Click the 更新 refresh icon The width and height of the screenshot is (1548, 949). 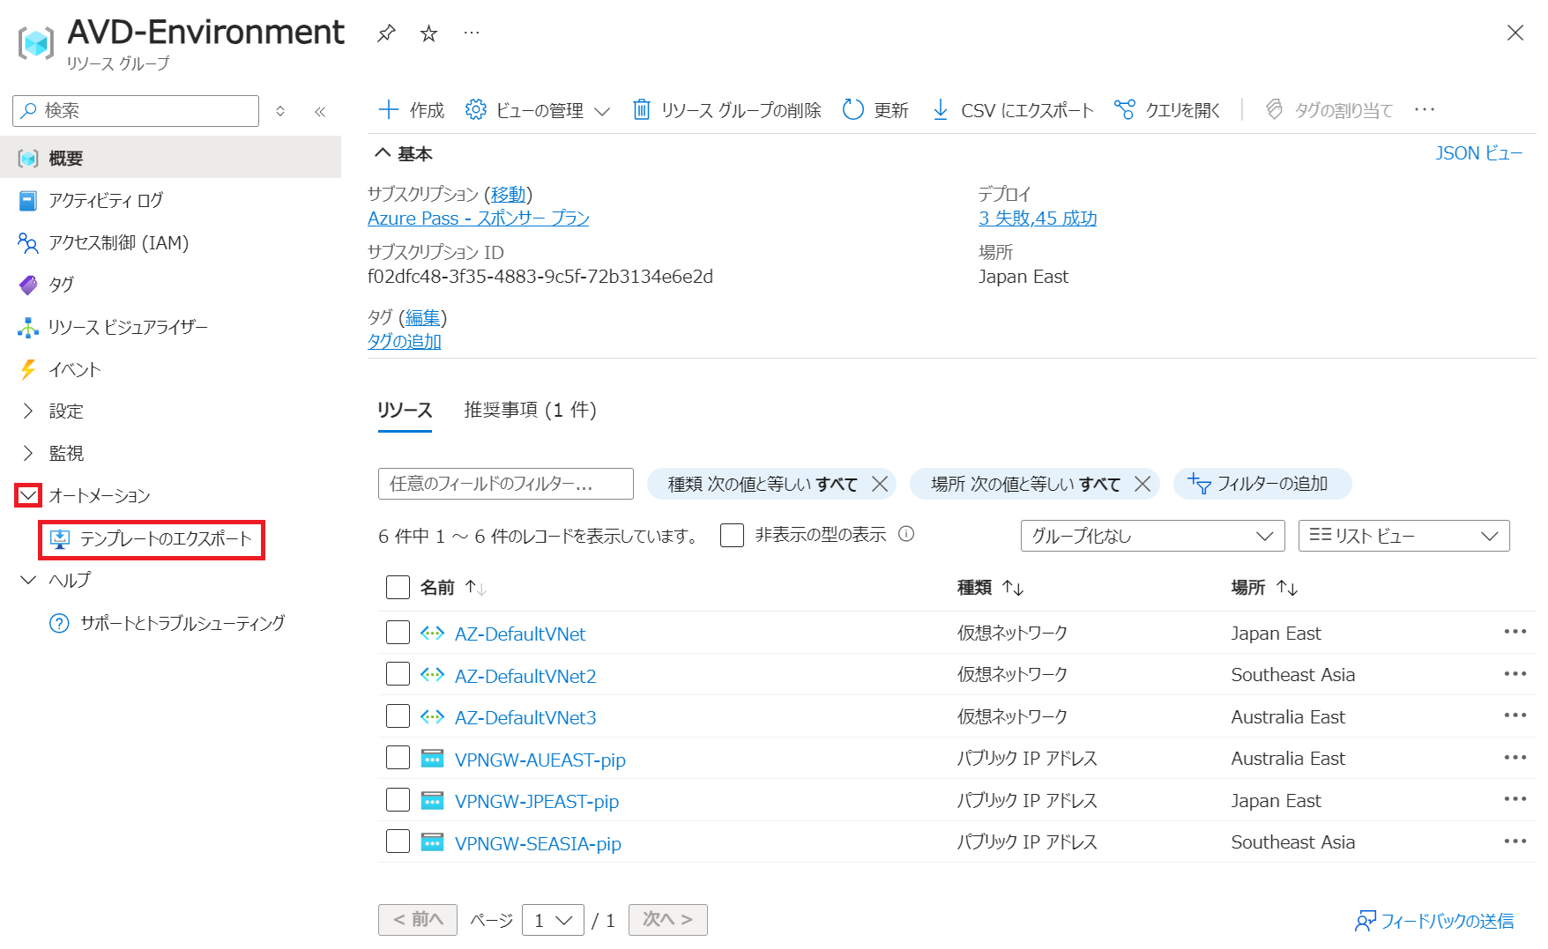point(852,110)
